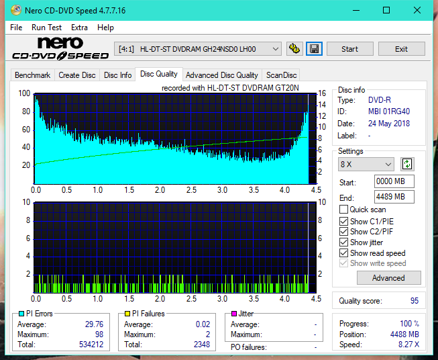Switch to the Benchmark tab
Viewport: 438px width, 360px height.
point(33,75)
